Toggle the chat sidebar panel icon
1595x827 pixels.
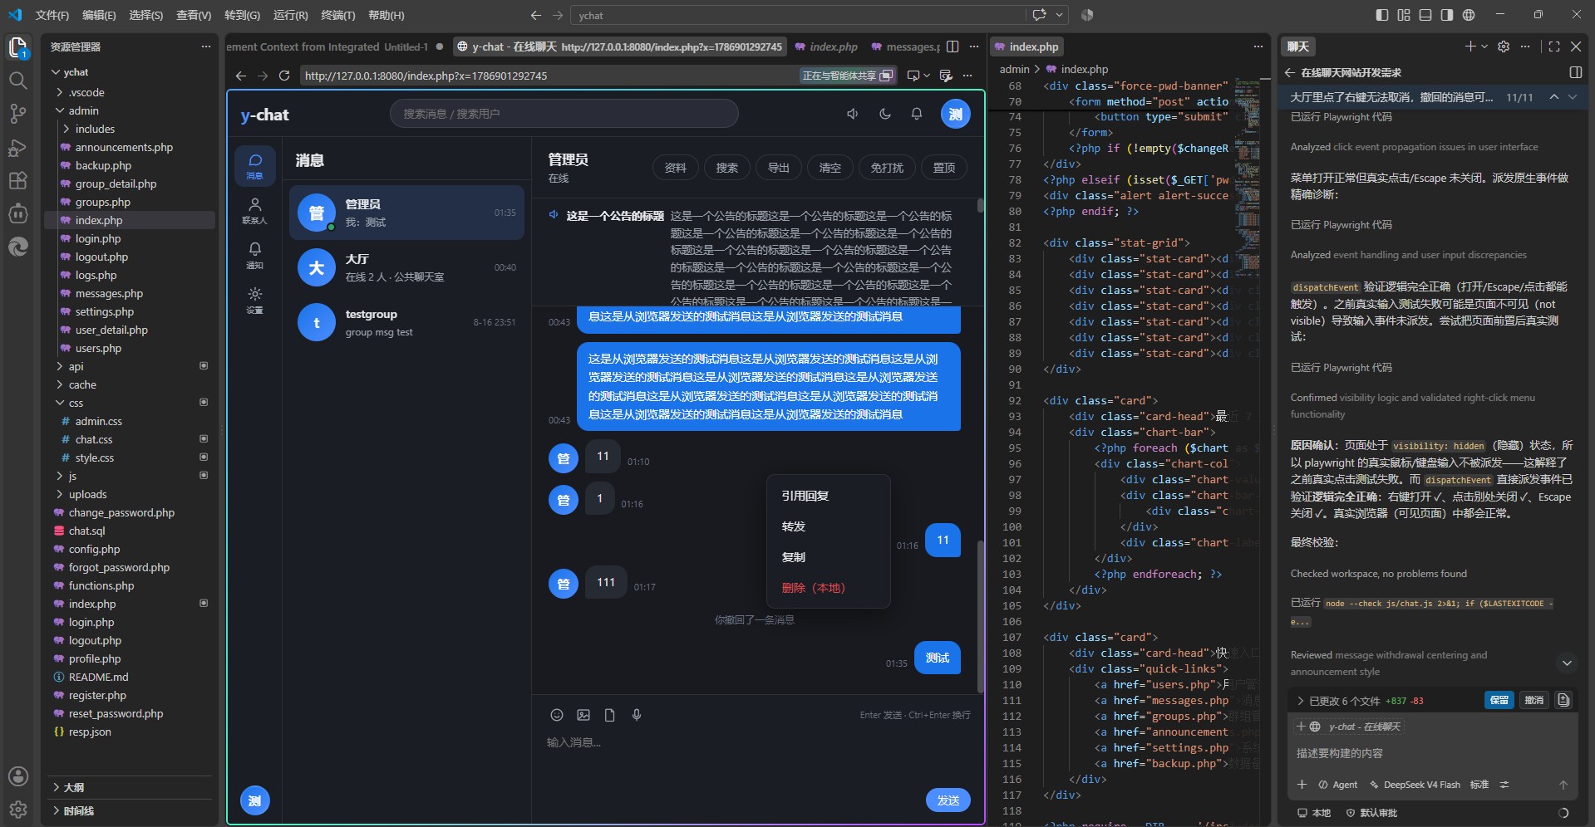pos(1575,73)
